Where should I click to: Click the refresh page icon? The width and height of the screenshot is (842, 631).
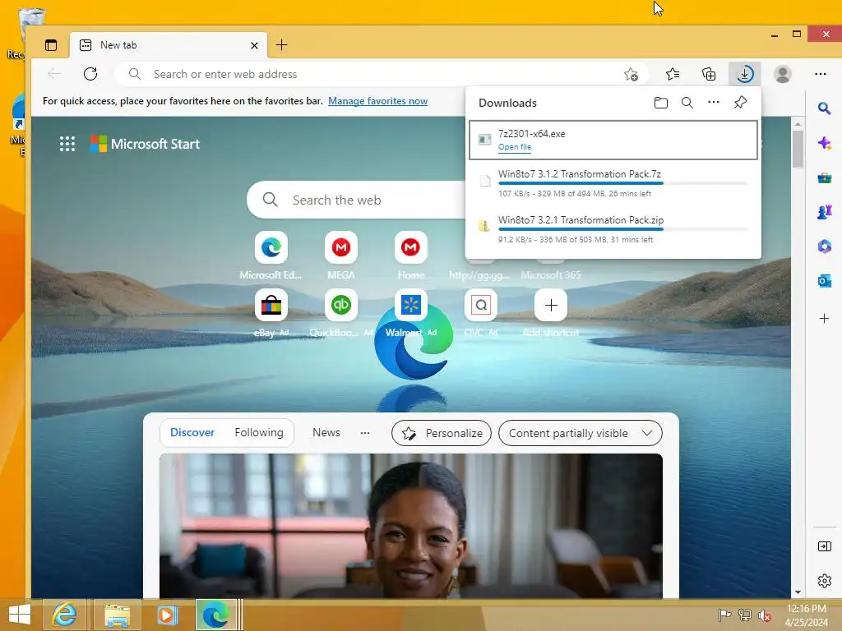[90, 74]
